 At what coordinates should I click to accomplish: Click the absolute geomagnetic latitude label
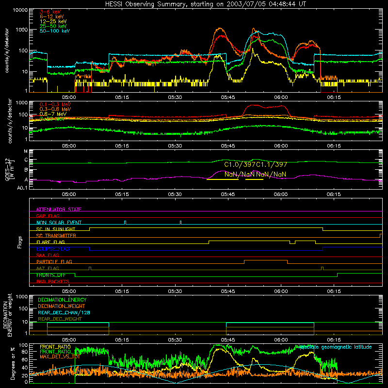click(335, 347)
